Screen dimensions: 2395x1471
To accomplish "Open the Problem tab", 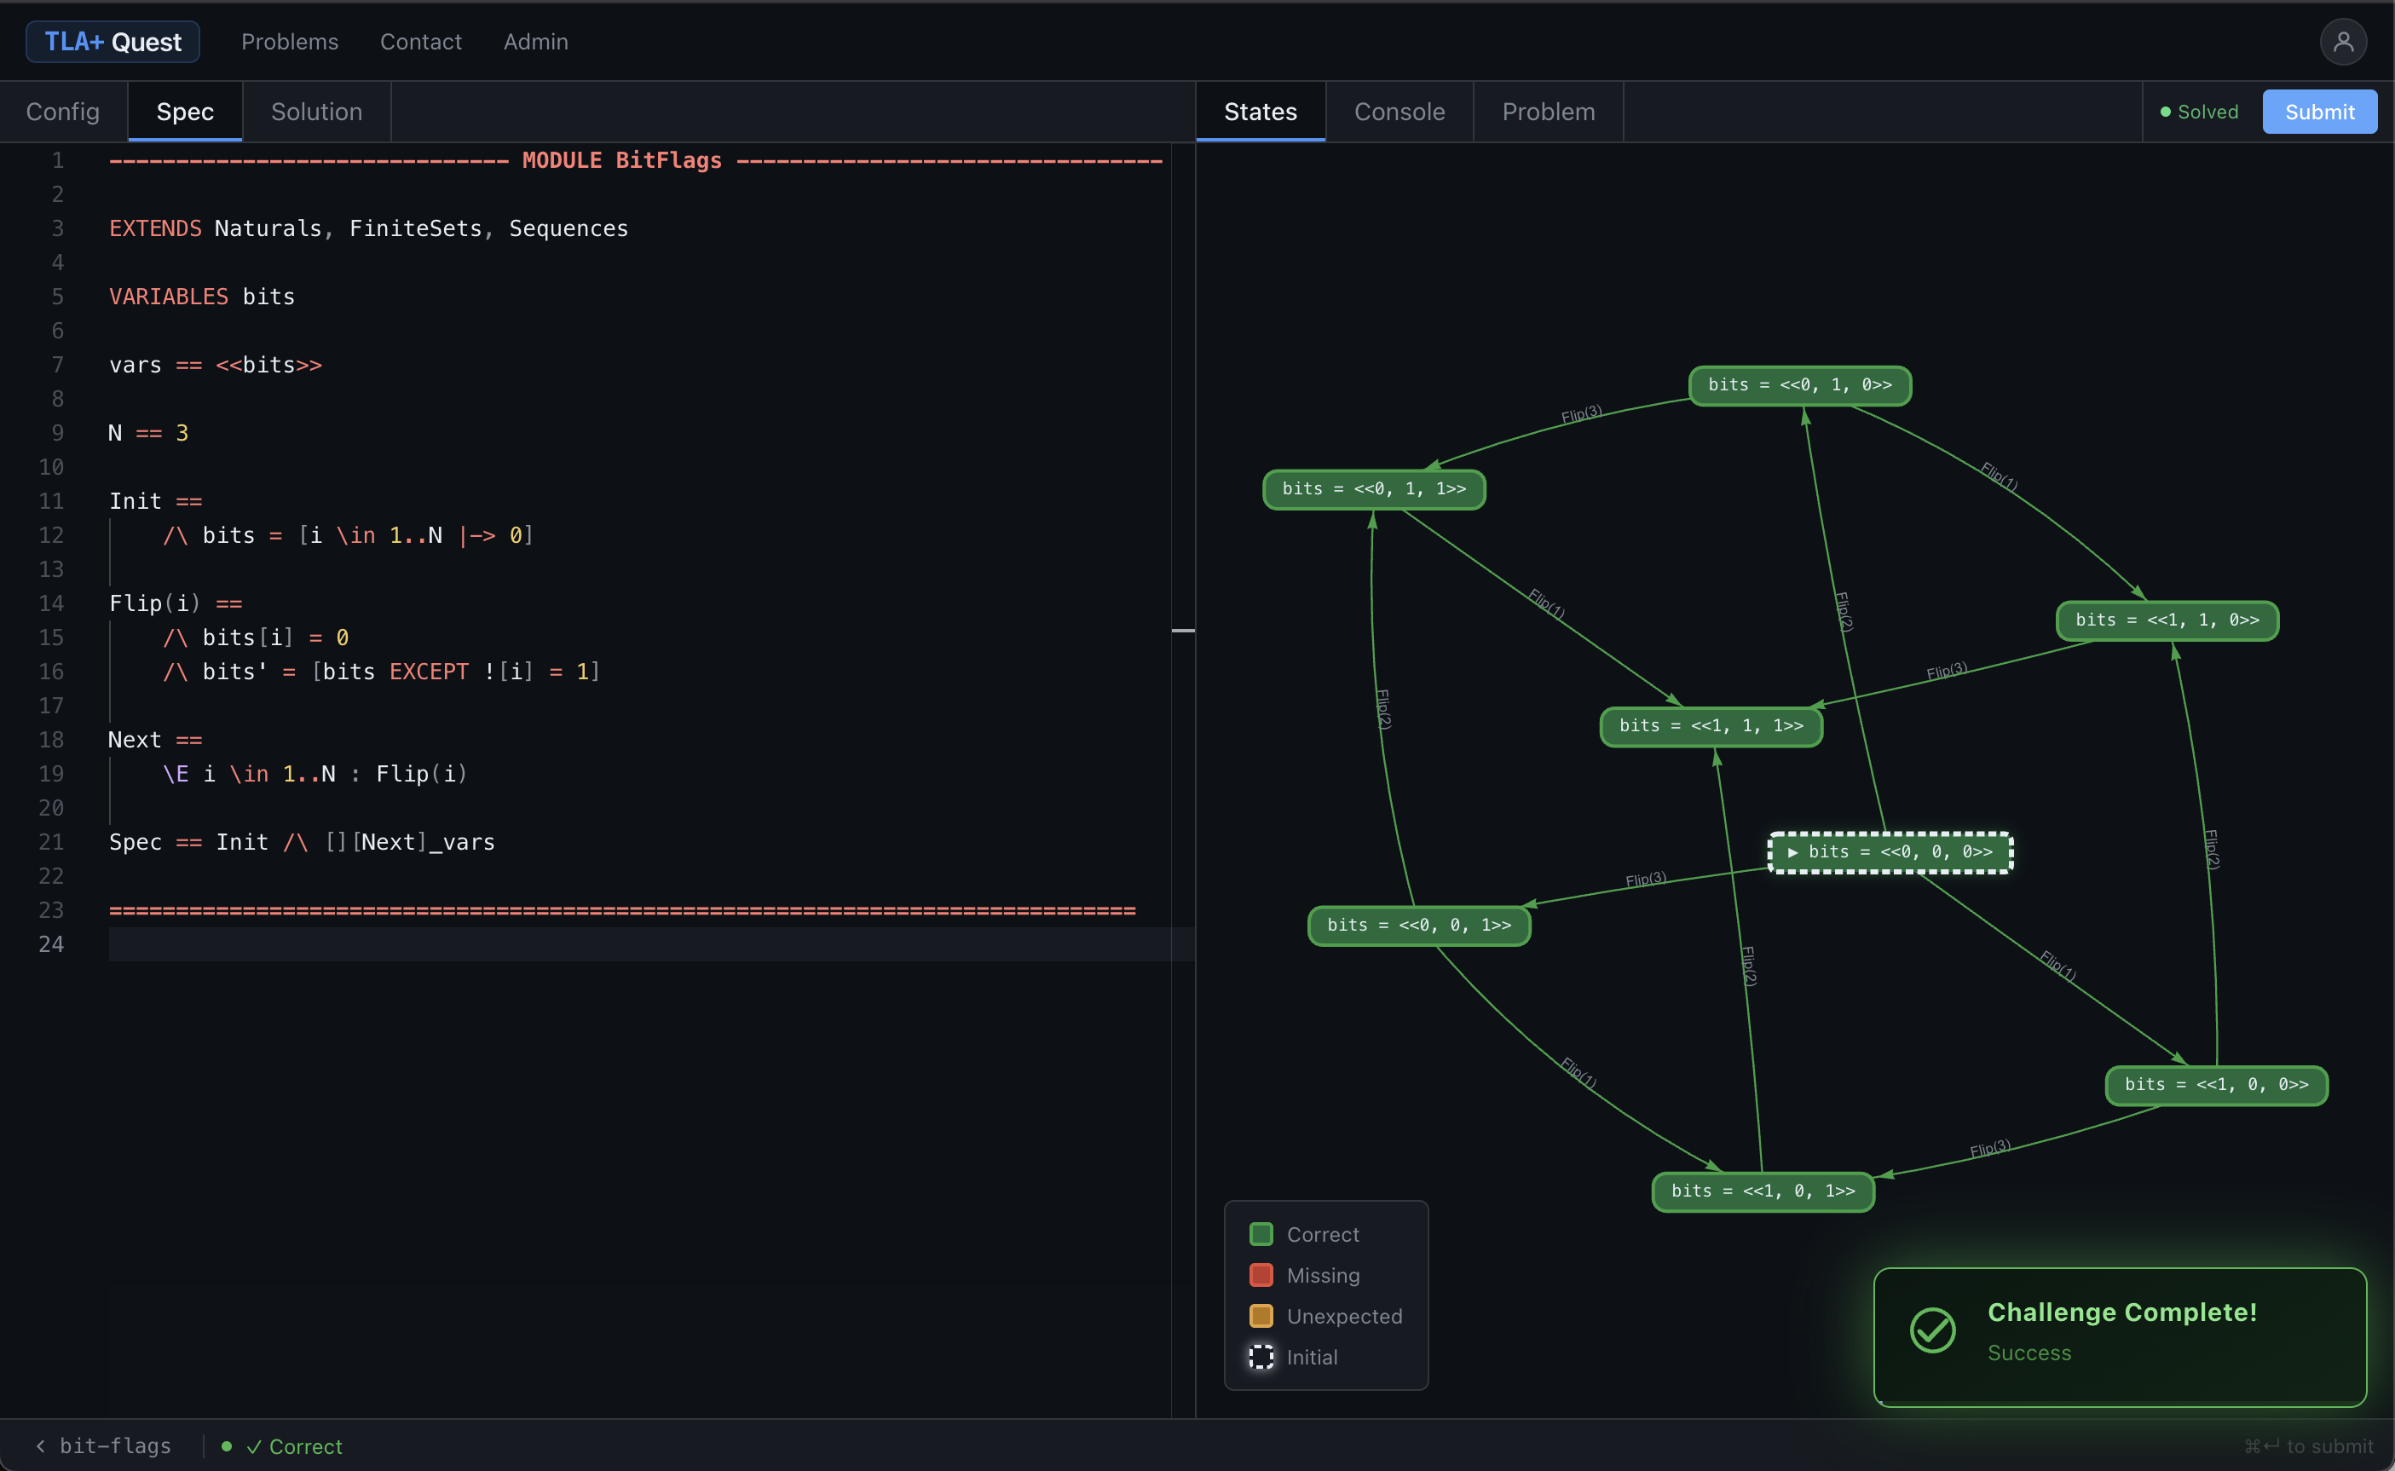I will coord(1548,112).
